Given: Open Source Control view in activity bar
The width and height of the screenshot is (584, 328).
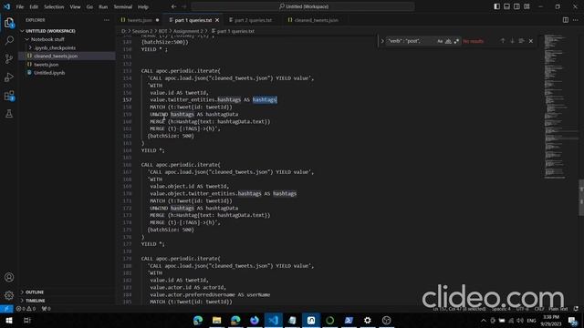Looking at the screenshot, I should (x=9, y=58).
